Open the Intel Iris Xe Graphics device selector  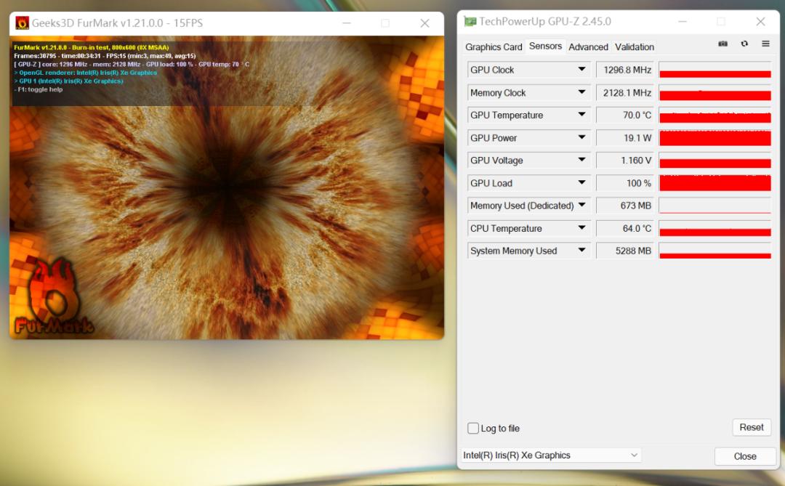[x=551, y=455]
